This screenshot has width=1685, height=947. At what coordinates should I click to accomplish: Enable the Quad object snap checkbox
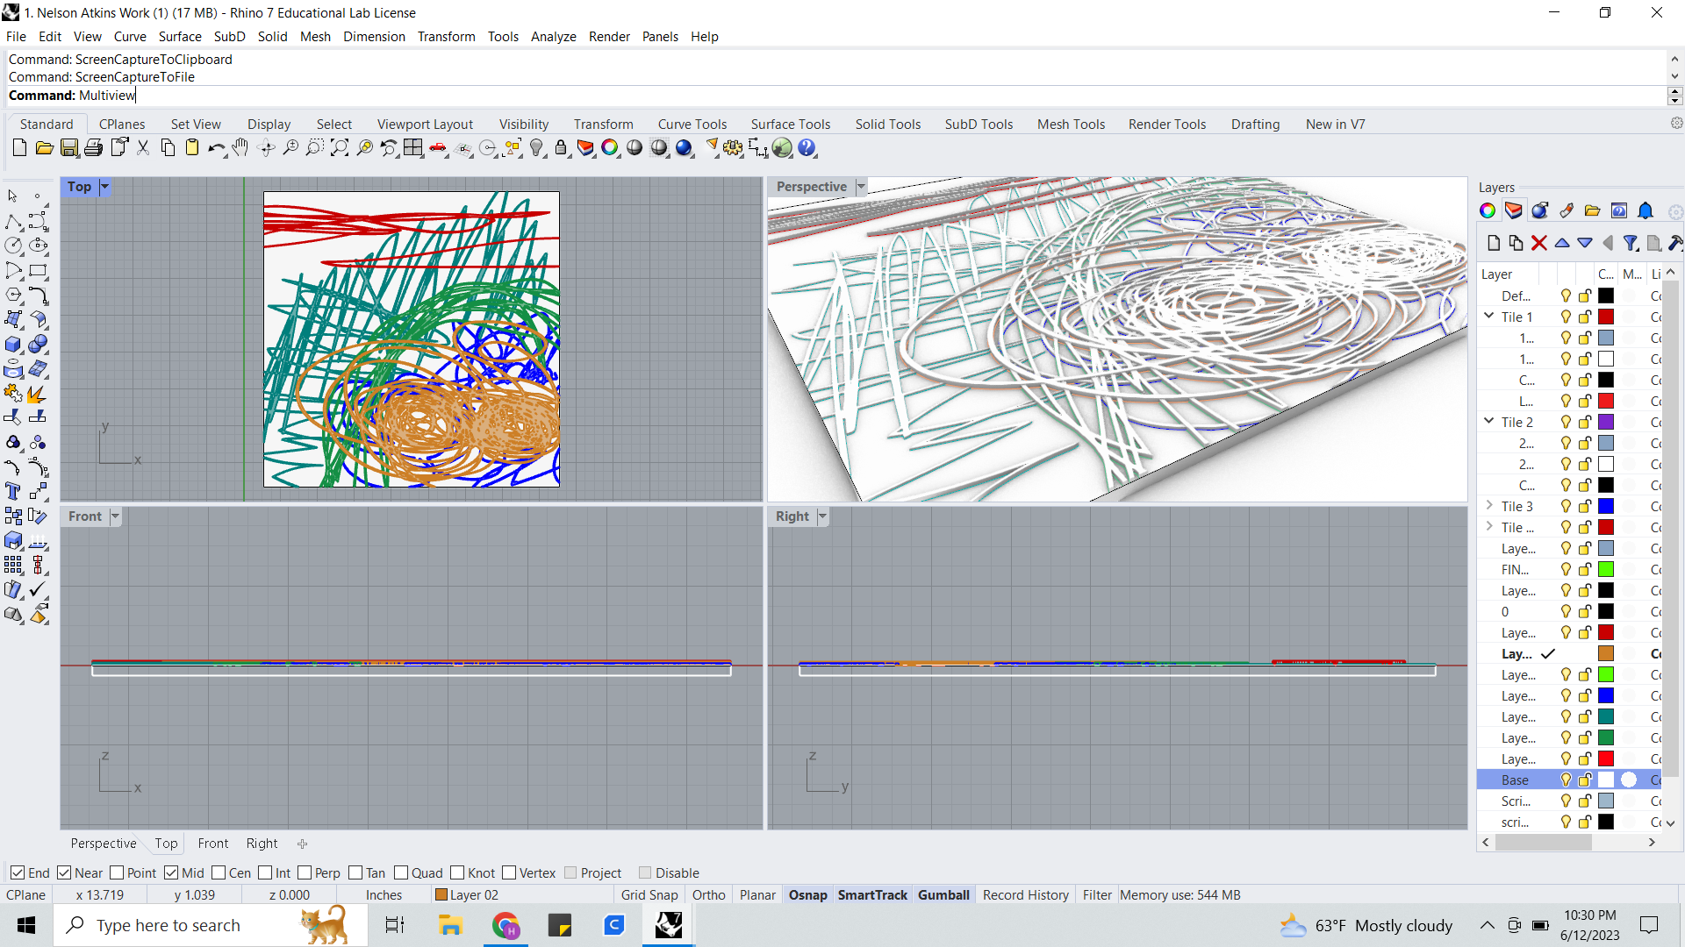click(400, 872)
